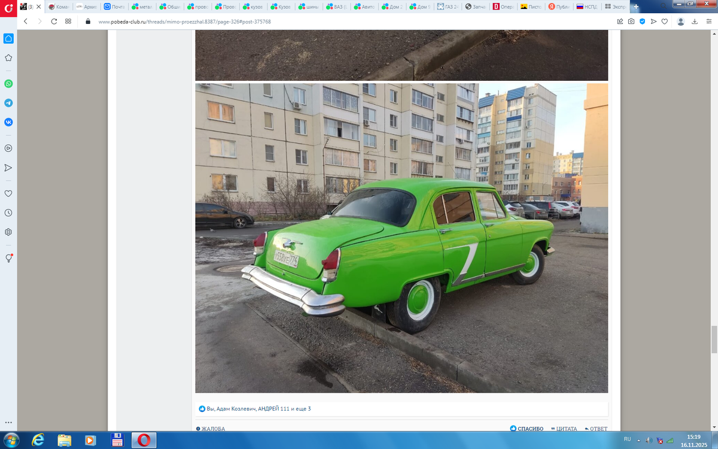This screenshot has width=718, height=449.
Task: Switch to the Почта tab
Action: (x=115, y=7)
